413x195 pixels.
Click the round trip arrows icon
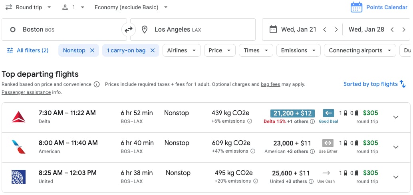pos(9,7)
